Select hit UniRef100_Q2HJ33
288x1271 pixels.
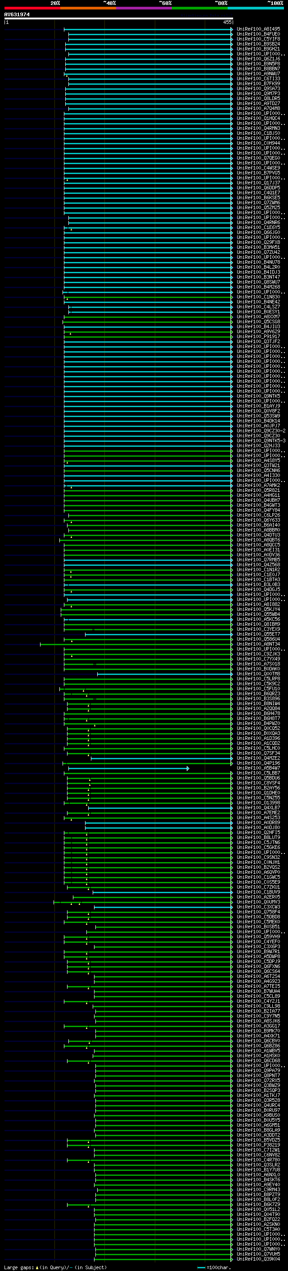(x=258, y=445)
